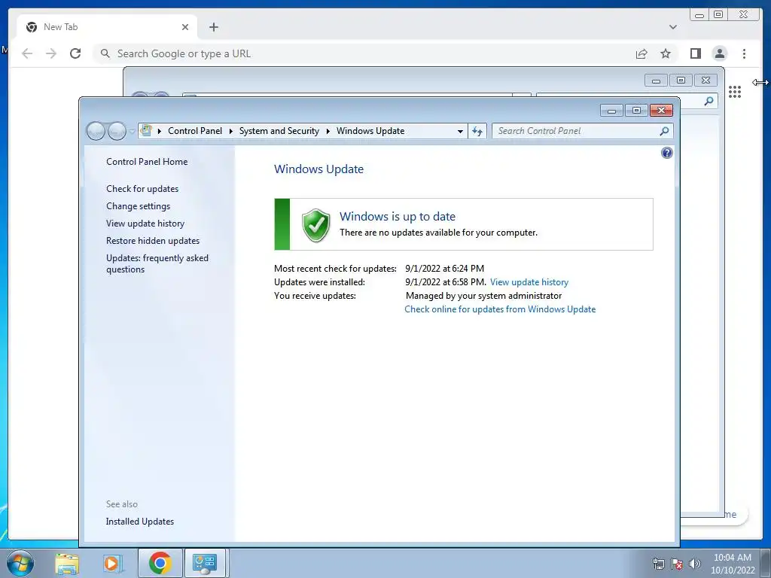
Task: Click System and Security breadcrumb
Action: pyautogui.click(x=279, y=131)
